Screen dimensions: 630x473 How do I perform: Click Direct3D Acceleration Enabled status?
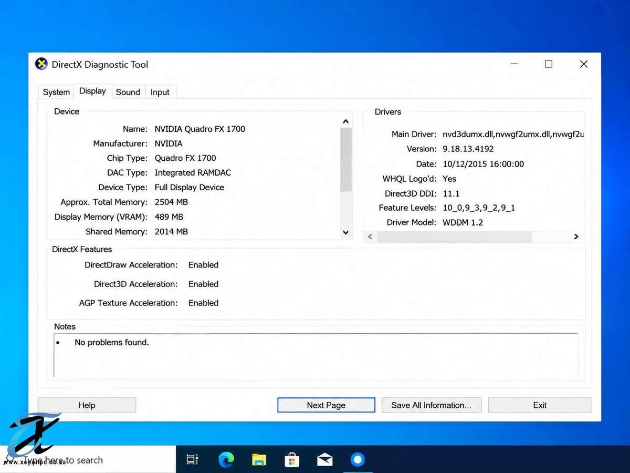tap(203, 284)
